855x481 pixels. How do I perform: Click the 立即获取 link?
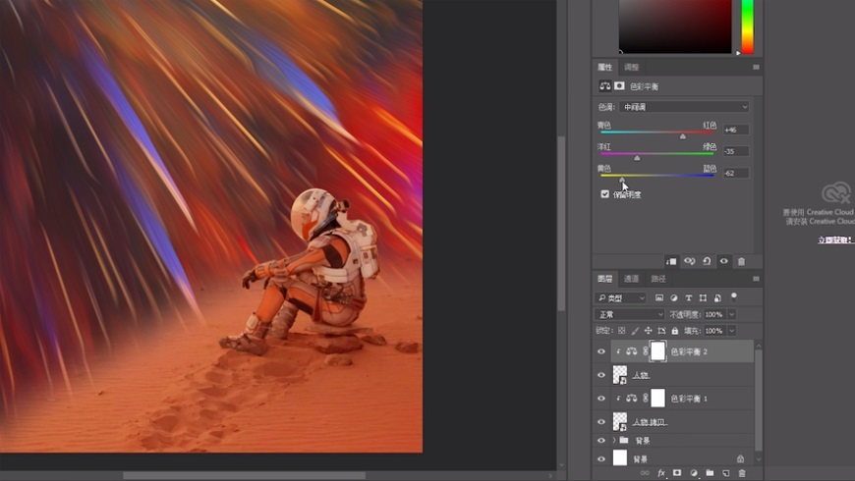[836, 240]
